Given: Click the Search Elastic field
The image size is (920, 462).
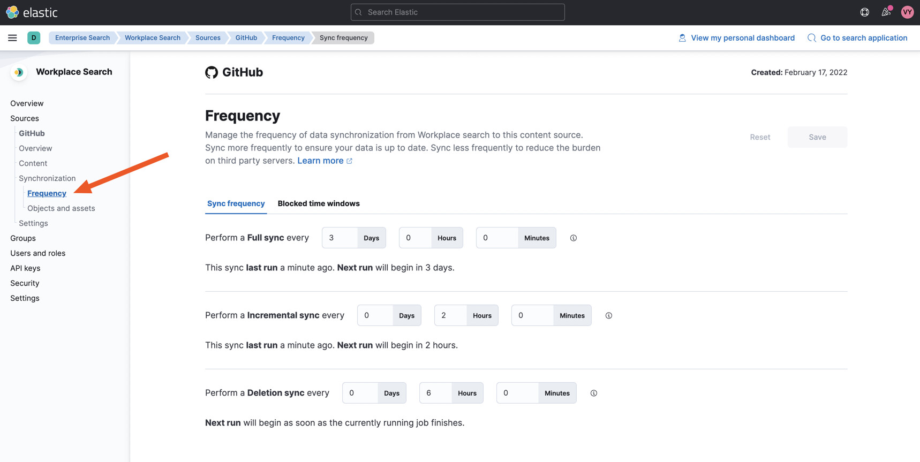Looking at the screenshot, I should (457, 12).
